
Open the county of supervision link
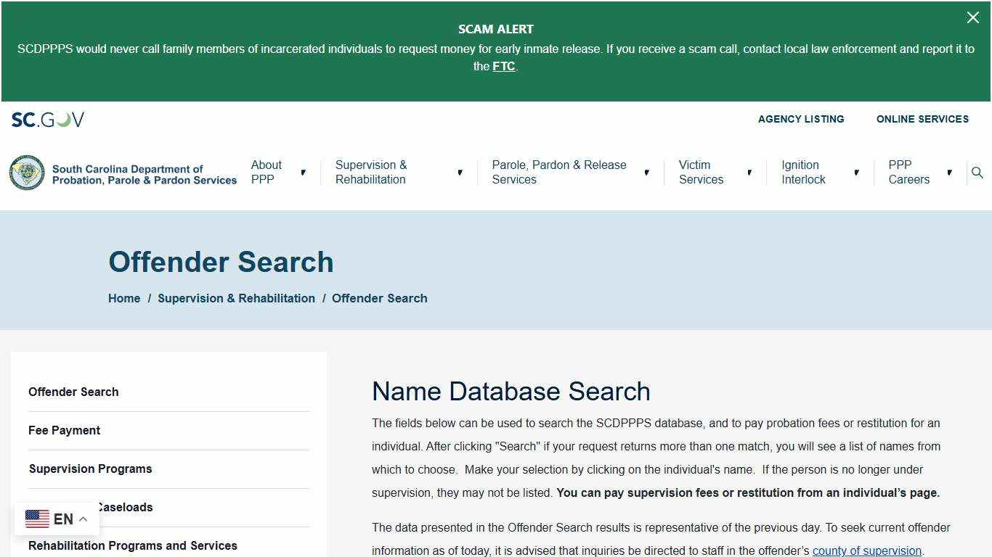(x=866, y=550)
